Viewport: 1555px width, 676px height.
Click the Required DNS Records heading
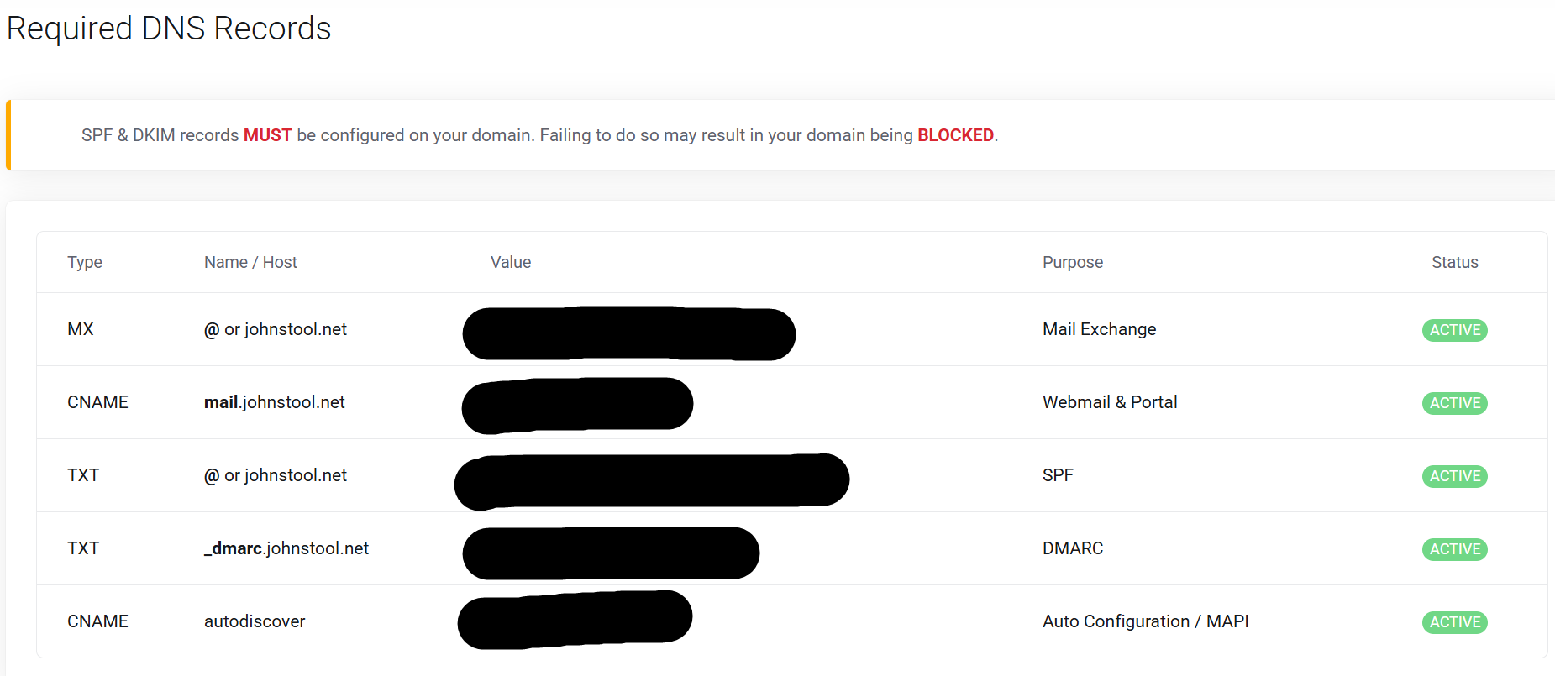[169, 29]
